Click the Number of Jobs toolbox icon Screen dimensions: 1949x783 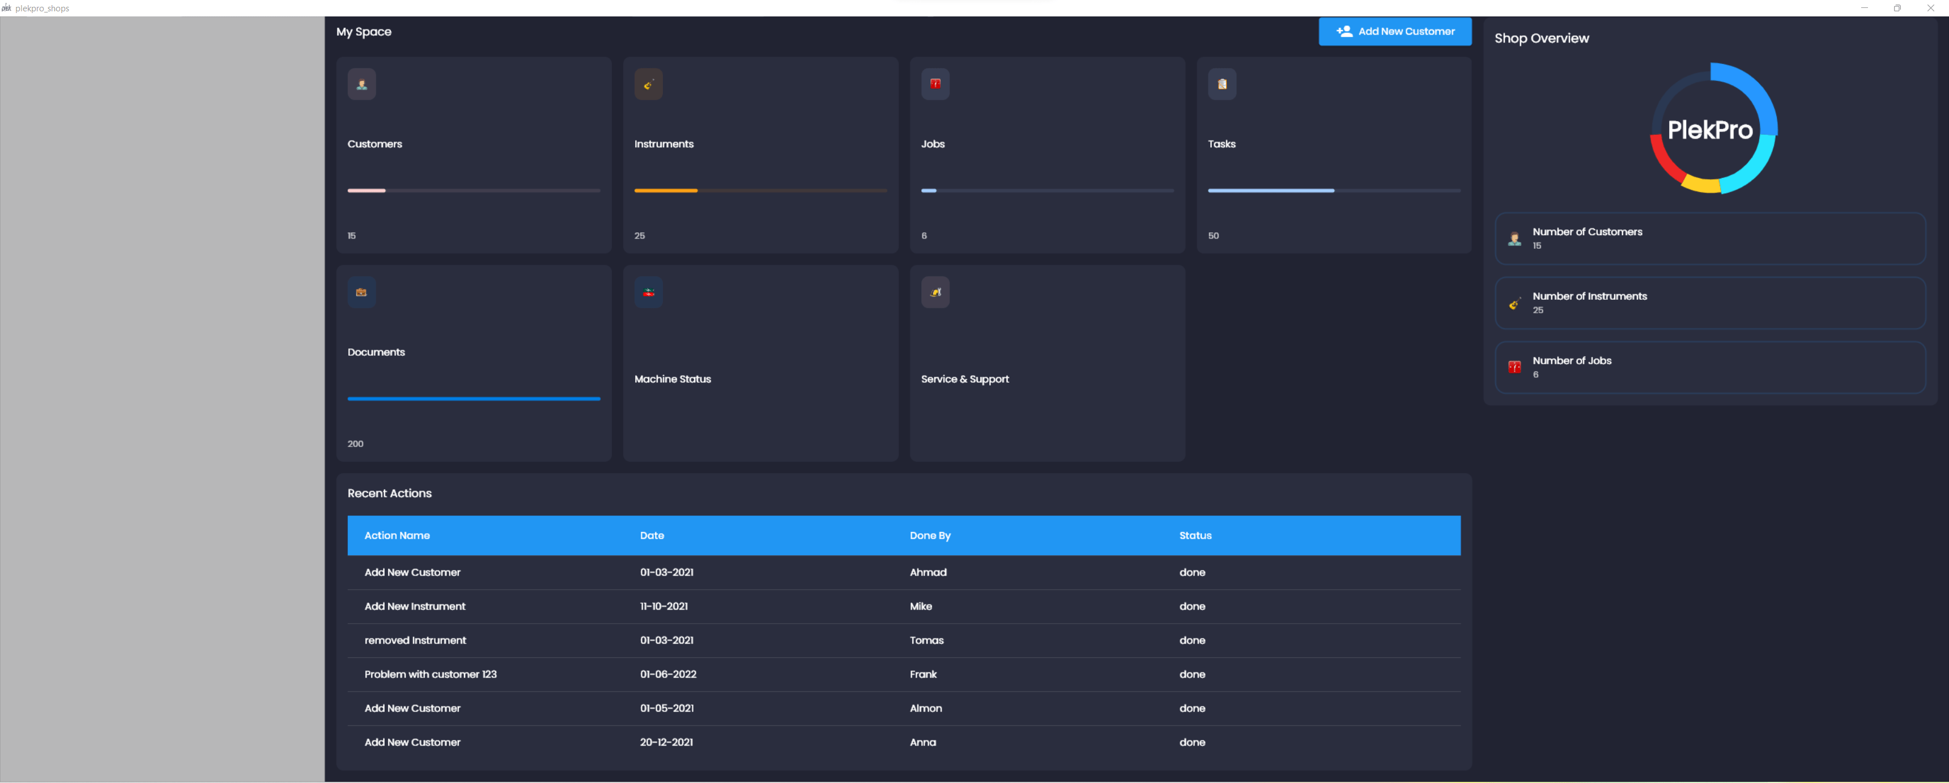1514,367
